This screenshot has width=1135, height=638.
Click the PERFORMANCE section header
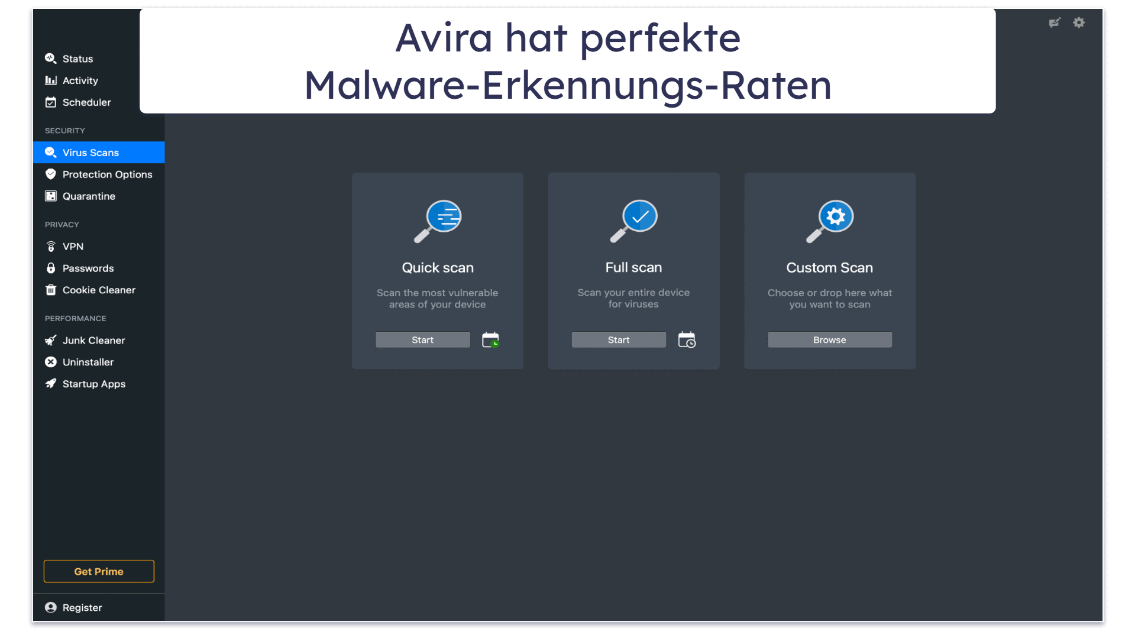(76, 319)
